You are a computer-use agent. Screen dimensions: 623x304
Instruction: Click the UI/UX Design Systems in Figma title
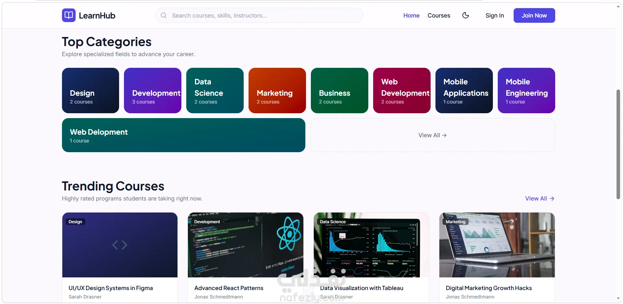[x=111, y=288]
